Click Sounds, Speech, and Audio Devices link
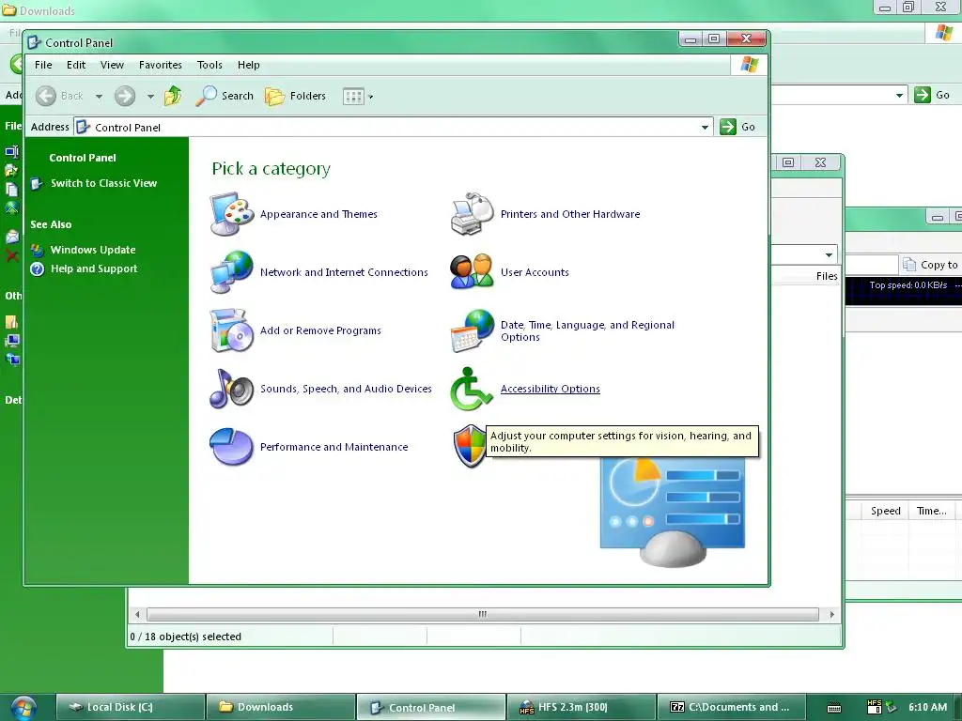 tap(346, 389)
